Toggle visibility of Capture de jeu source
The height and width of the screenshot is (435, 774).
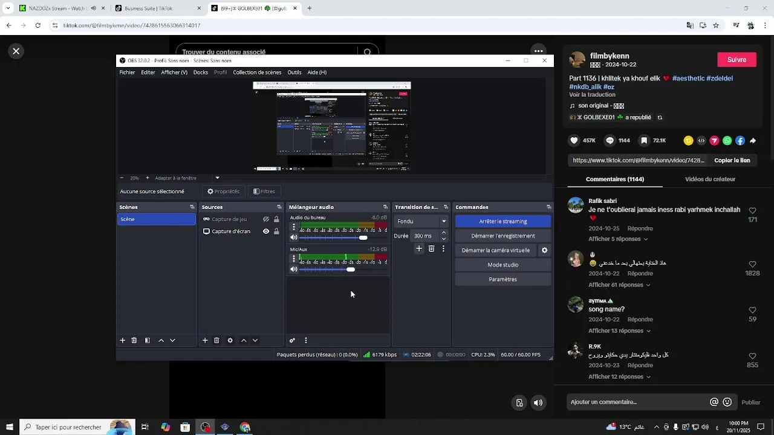[x=265, y=219]
